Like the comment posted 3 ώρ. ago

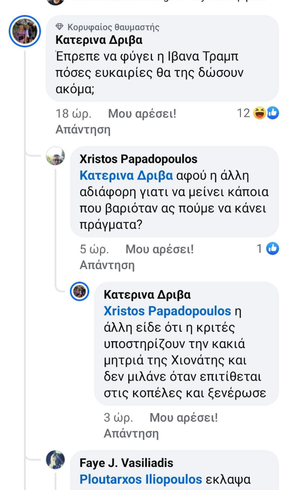point(183,418)
